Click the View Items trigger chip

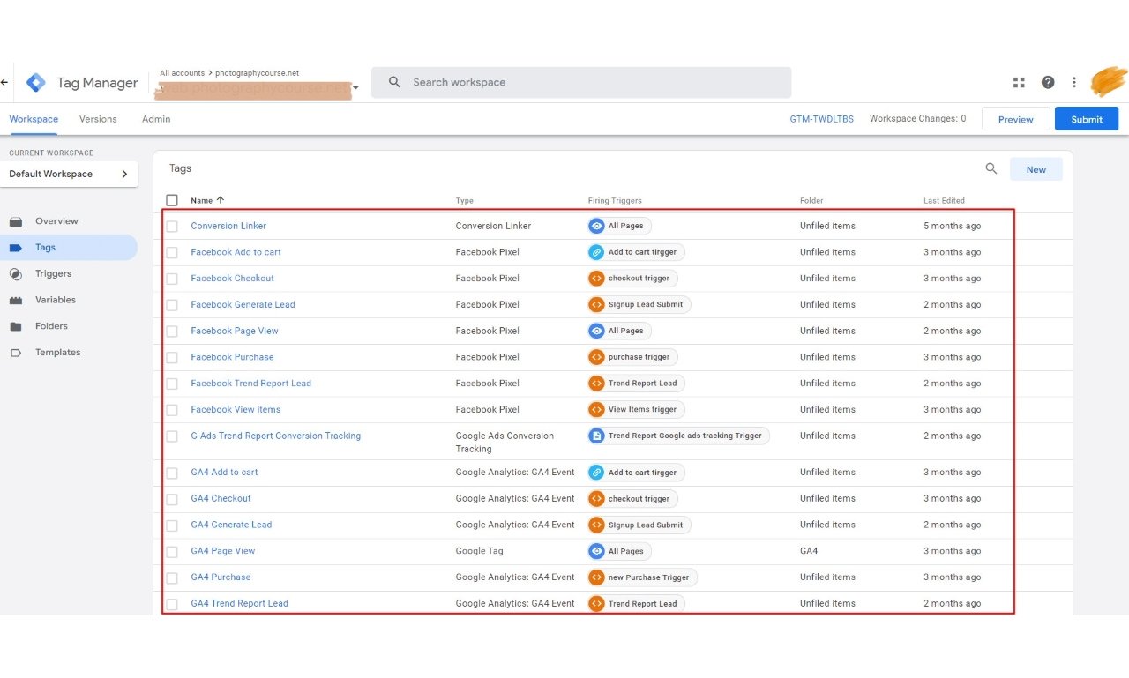pos(636,410)
